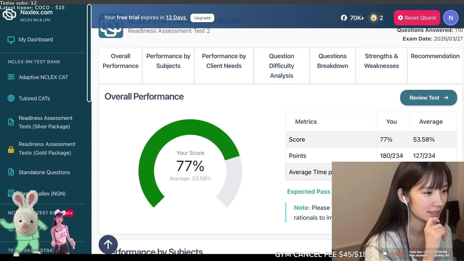Click the Exam Date 2026/03/27 text
464x261 pixels.
pos(432,39)
